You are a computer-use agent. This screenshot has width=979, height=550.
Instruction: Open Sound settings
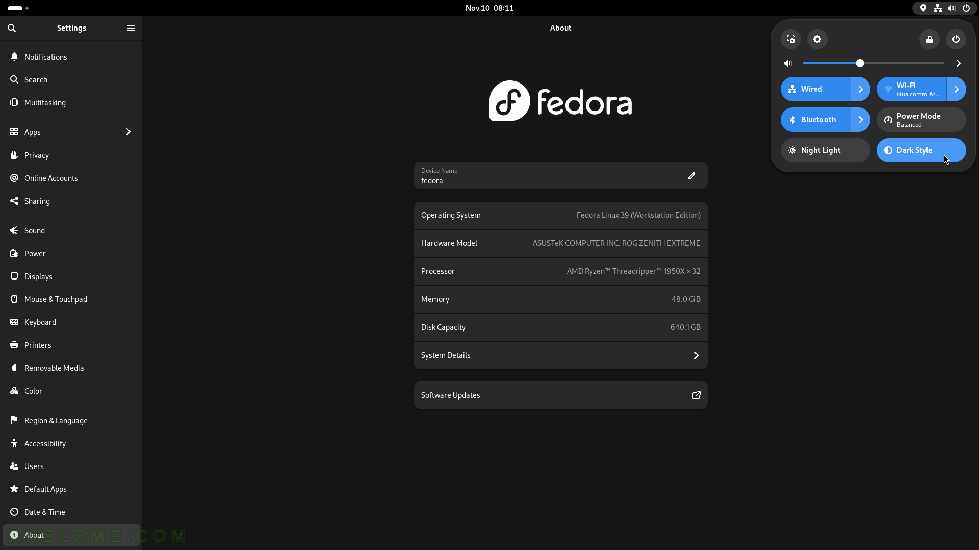71,230
